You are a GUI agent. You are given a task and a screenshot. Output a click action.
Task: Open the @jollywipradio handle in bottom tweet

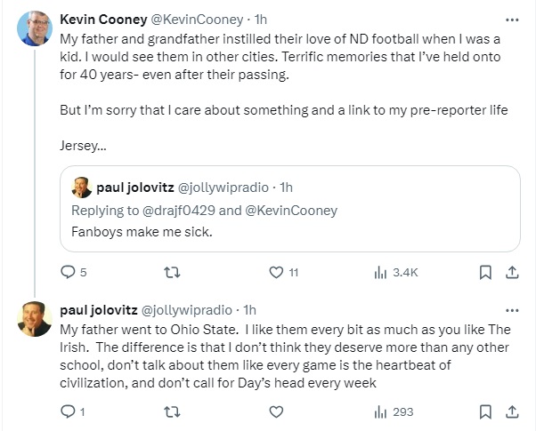188,310
